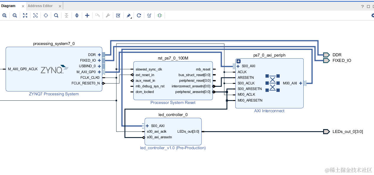Click the crosshair Auto-fit Selection icon

tap(46, 15)
